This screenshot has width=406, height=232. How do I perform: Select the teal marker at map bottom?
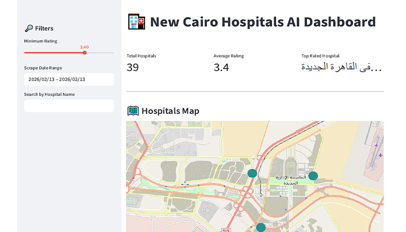pos(261,228)
